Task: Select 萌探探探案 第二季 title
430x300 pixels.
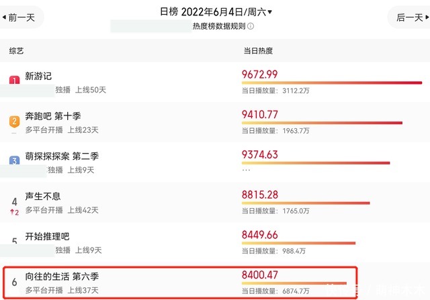Action: (62, 156)
